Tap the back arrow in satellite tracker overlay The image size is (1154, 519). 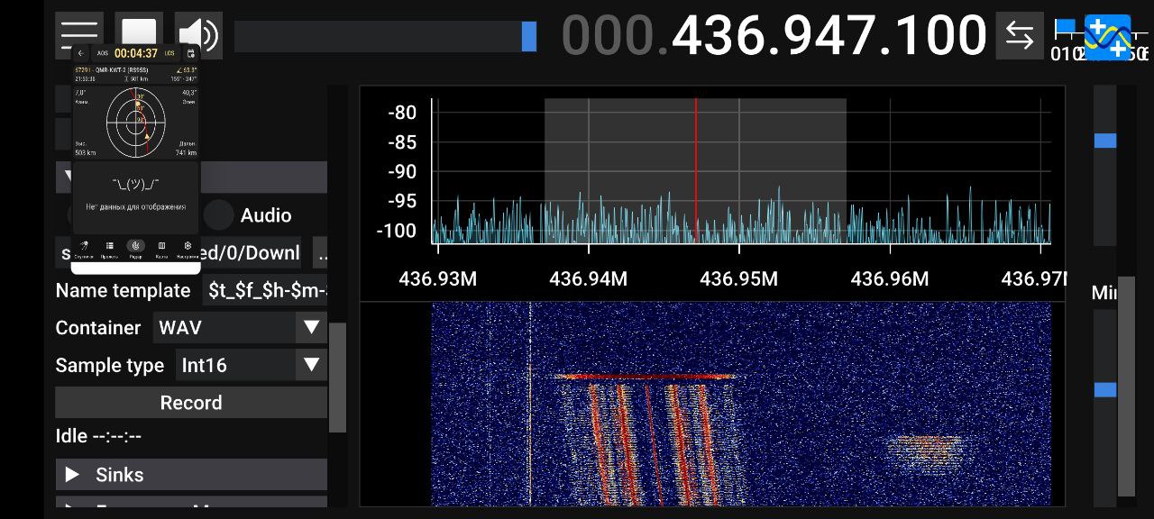tap(81, 54)
